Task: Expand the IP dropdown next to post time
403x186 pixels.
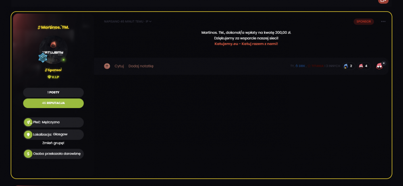Action: [x=149, y=22]
